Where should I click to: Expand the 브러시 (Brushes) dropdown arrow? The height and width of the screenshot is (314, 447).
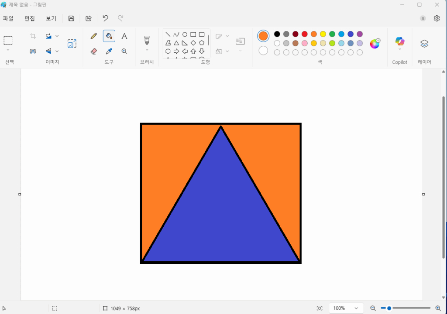[147, 50]
